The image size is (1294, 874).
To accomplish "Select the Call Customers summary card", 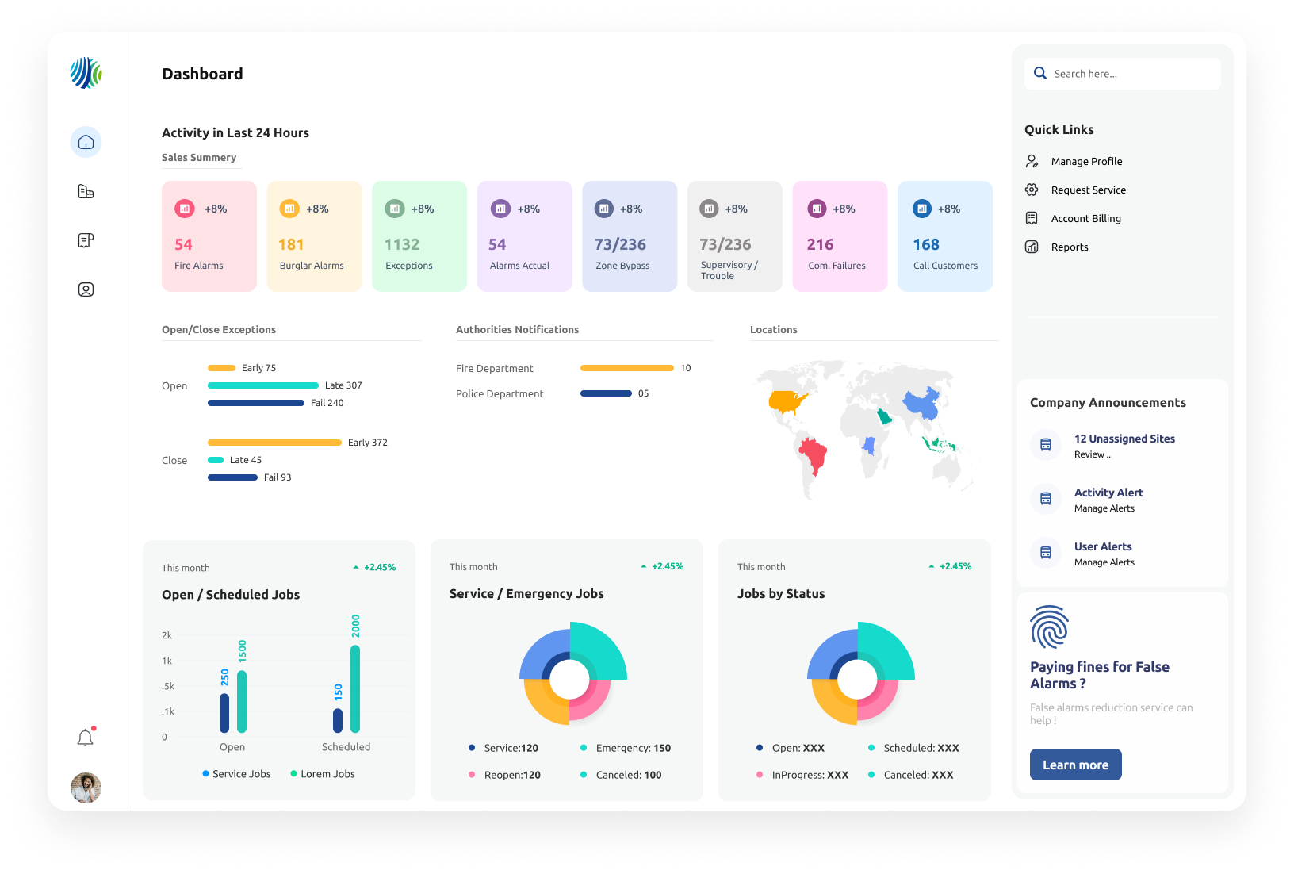I will coord(945,236).
